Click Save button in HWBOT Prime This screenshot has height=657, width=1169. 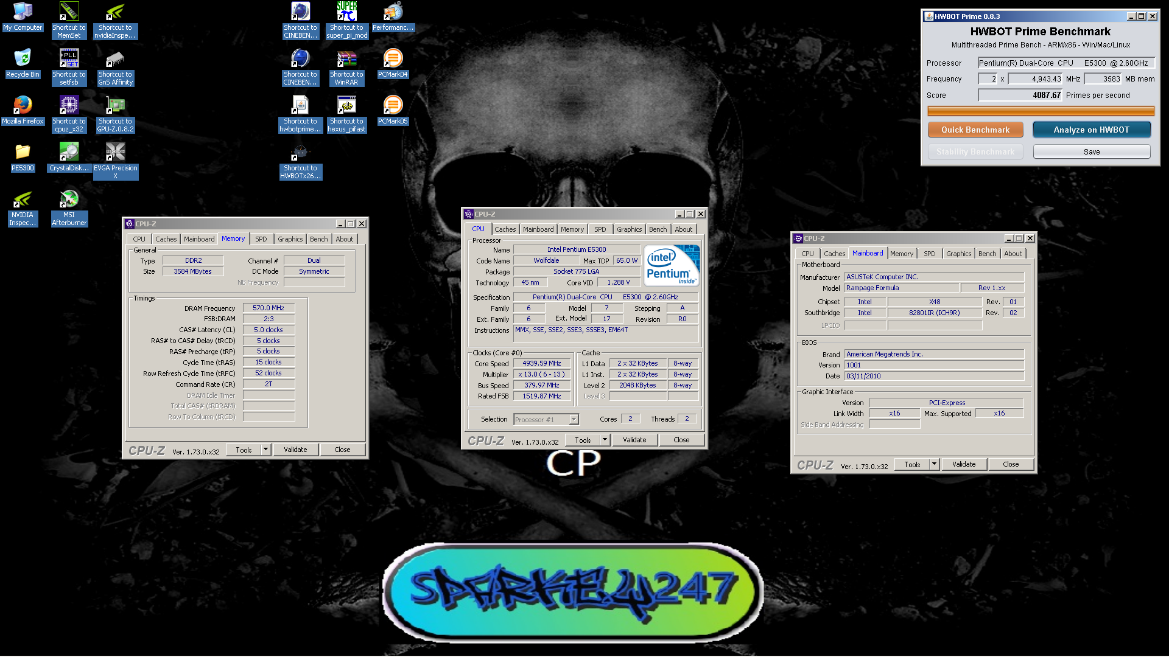(1091, 151)
